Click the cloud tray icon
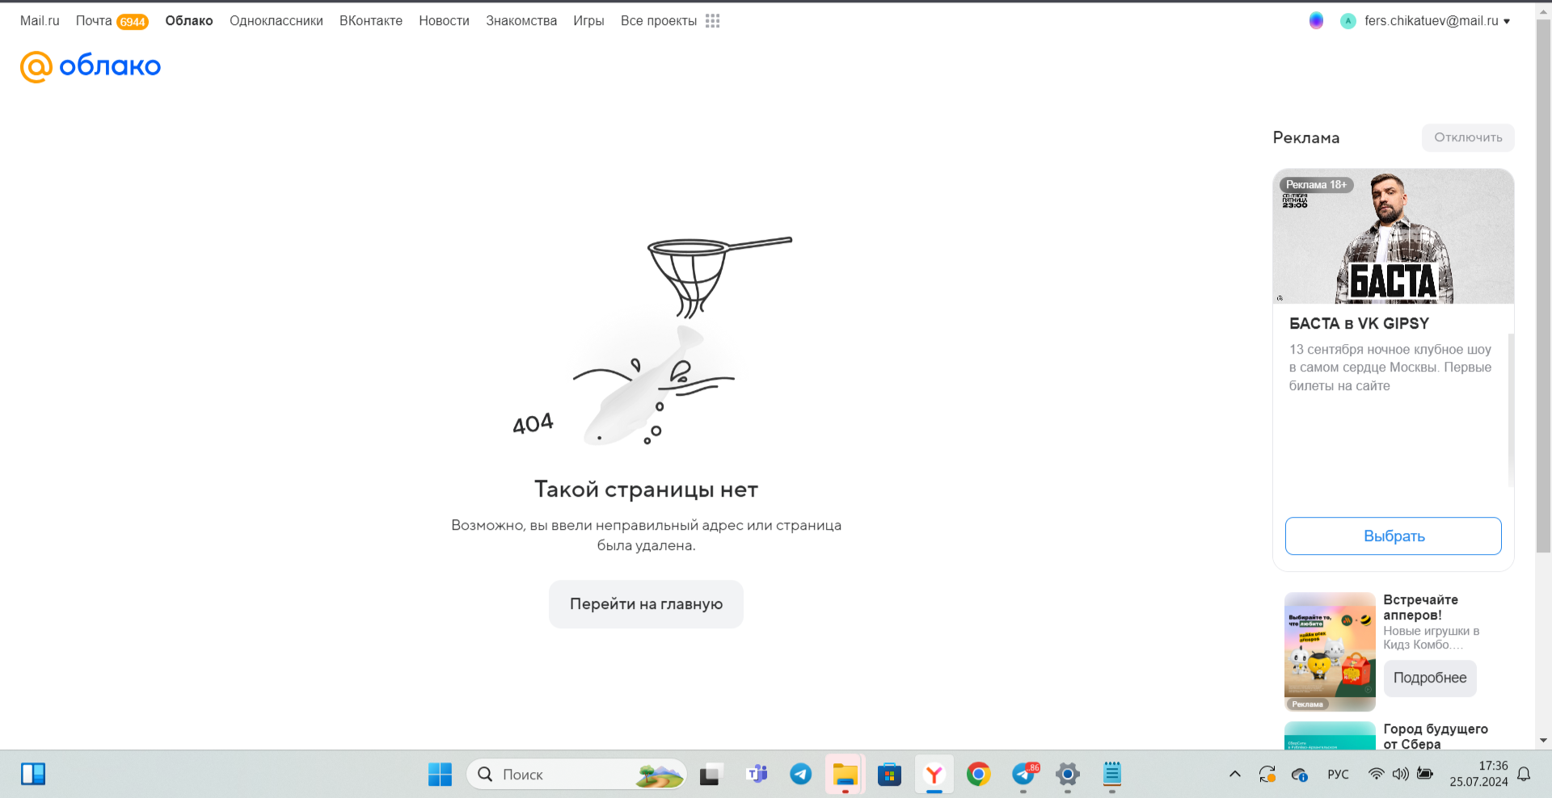 coord(1300,775)
